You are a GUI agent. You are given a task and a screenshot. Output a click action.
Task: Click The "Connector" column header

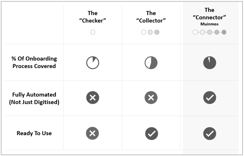click(x=209, y=14)
